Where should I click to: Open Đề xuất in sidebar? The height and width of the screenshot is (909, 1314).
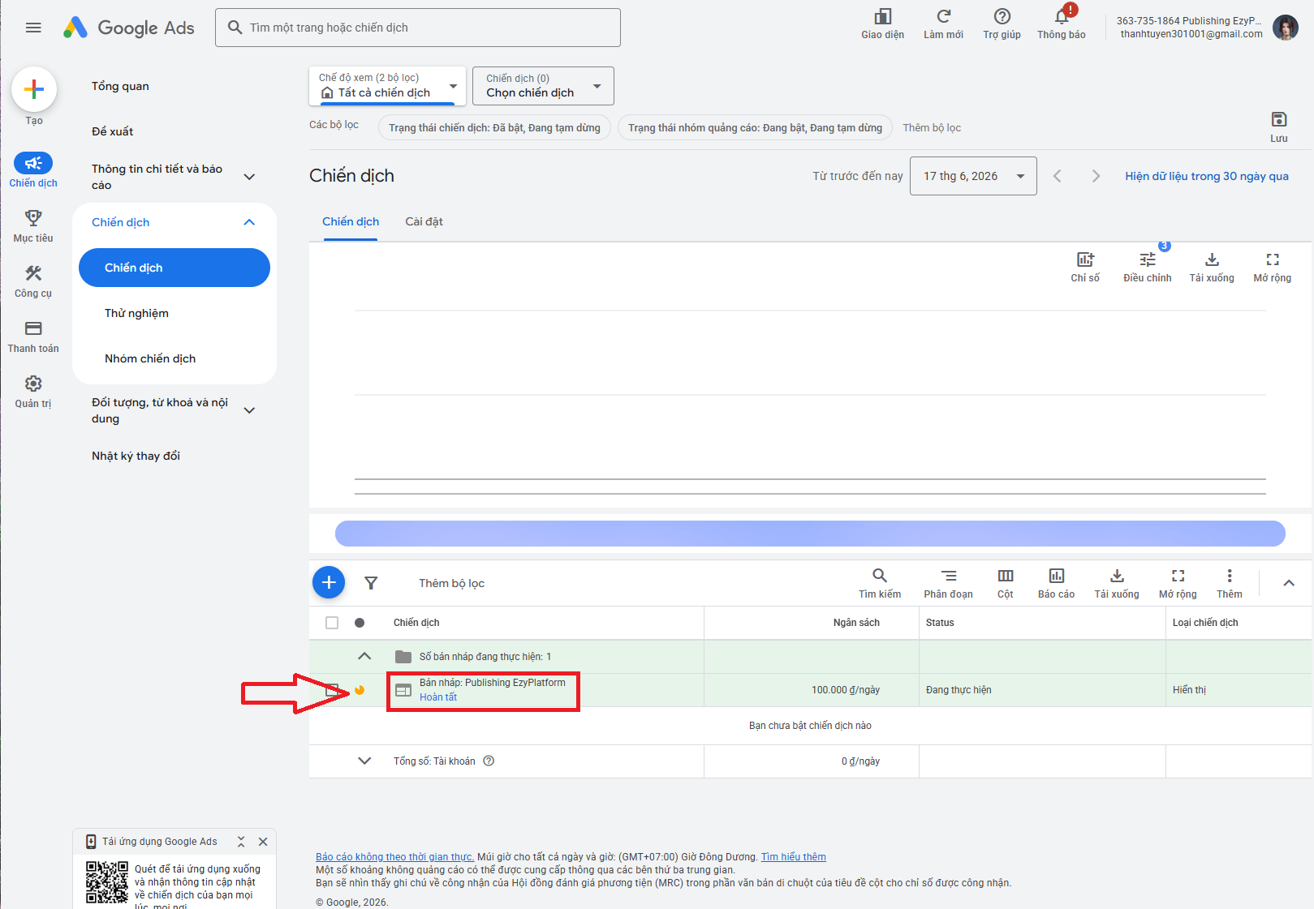point(113,131)
